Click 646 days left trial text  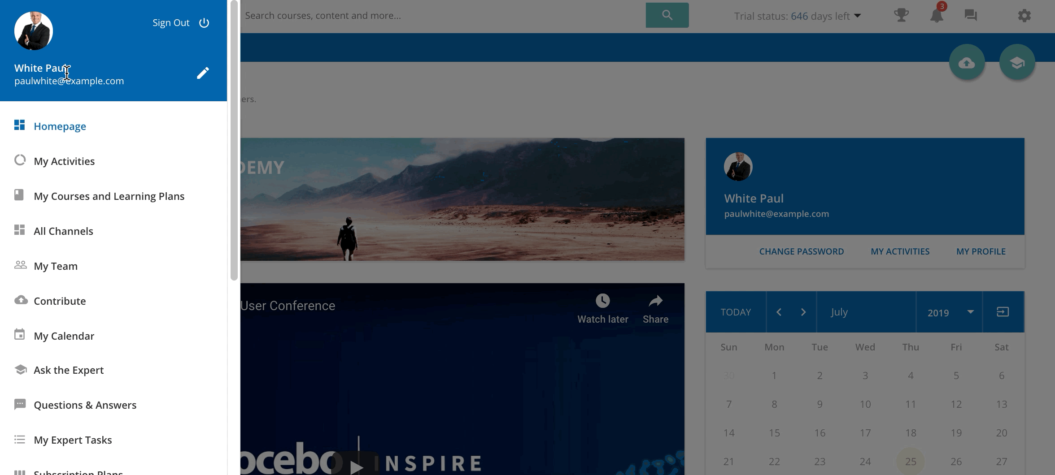[820, 16]
